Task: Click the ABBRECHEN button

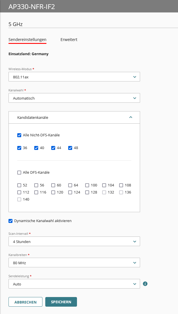Action: pyautogui.click(x=25, y=302)
